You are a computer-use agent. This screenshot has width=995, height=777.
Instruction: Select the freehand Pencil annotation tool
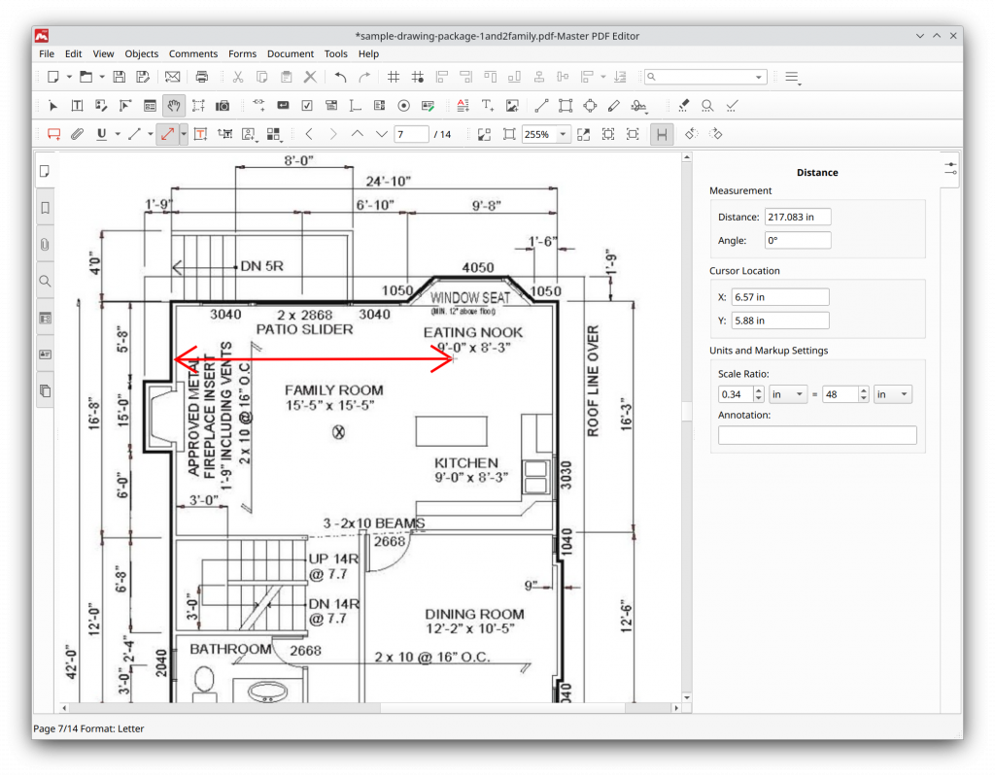point(614,105)
